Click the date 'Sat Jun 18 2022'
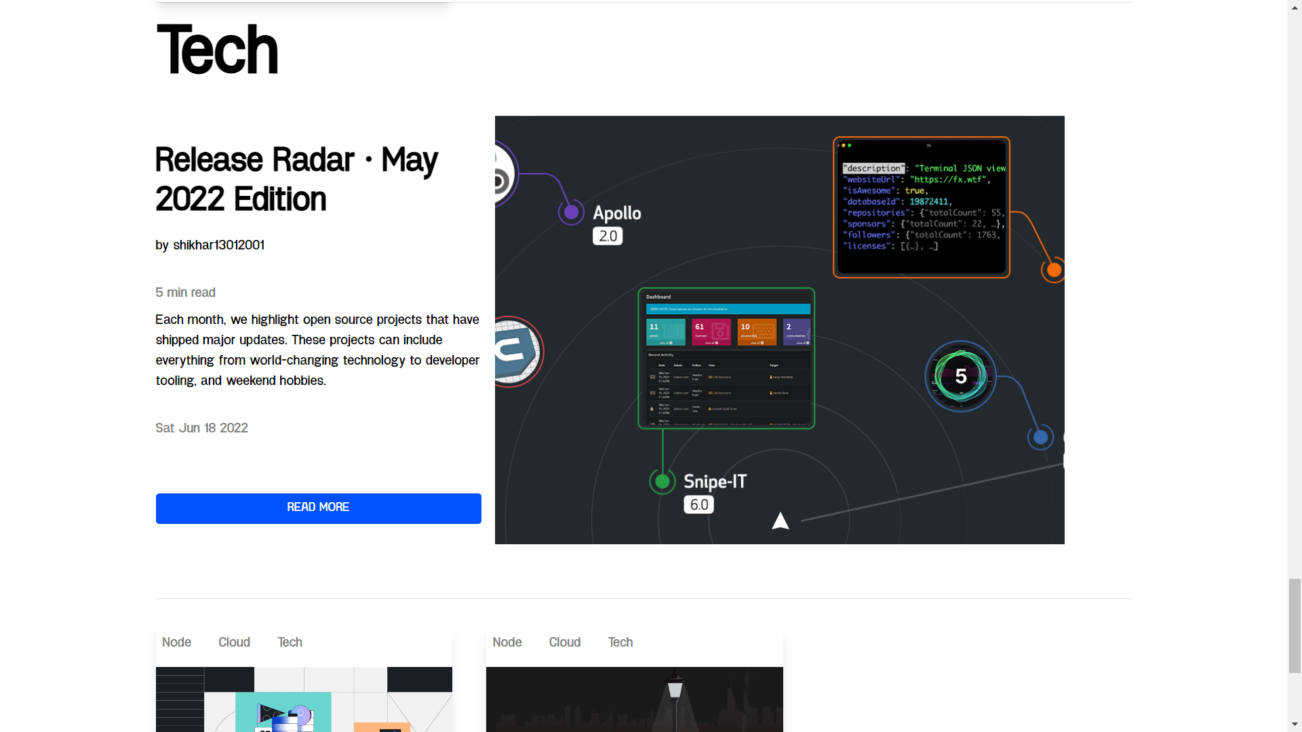Viewport: 1302px width, 732px height. pyautogui.click(x=201, y=428)
